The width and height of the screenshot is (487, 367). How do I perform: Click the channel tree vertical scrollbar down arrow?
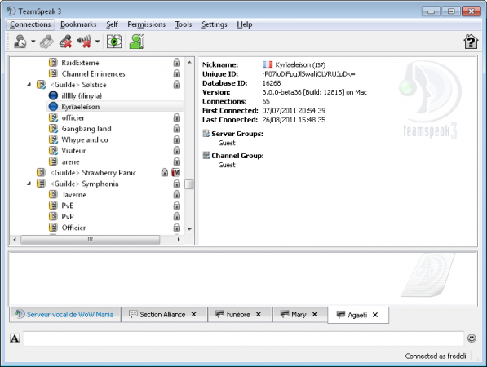[189, 229]
